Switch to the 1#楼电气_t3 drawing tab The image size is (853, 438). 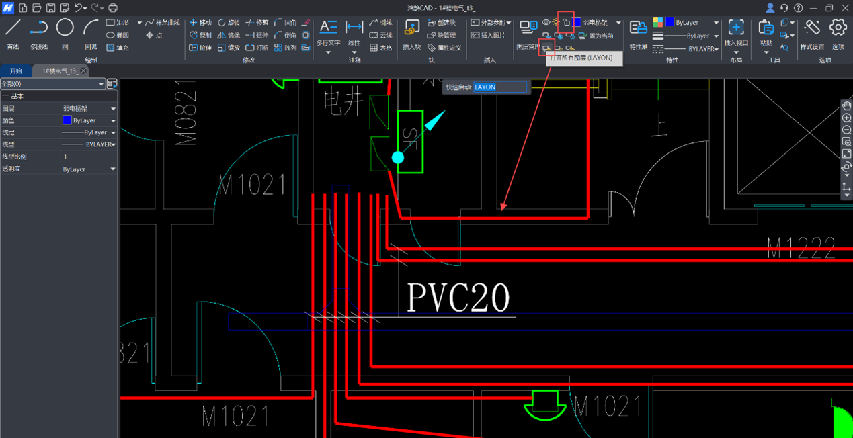tap(59, 71)
